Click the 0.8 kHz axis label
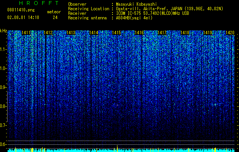 [x=3, y=106]
